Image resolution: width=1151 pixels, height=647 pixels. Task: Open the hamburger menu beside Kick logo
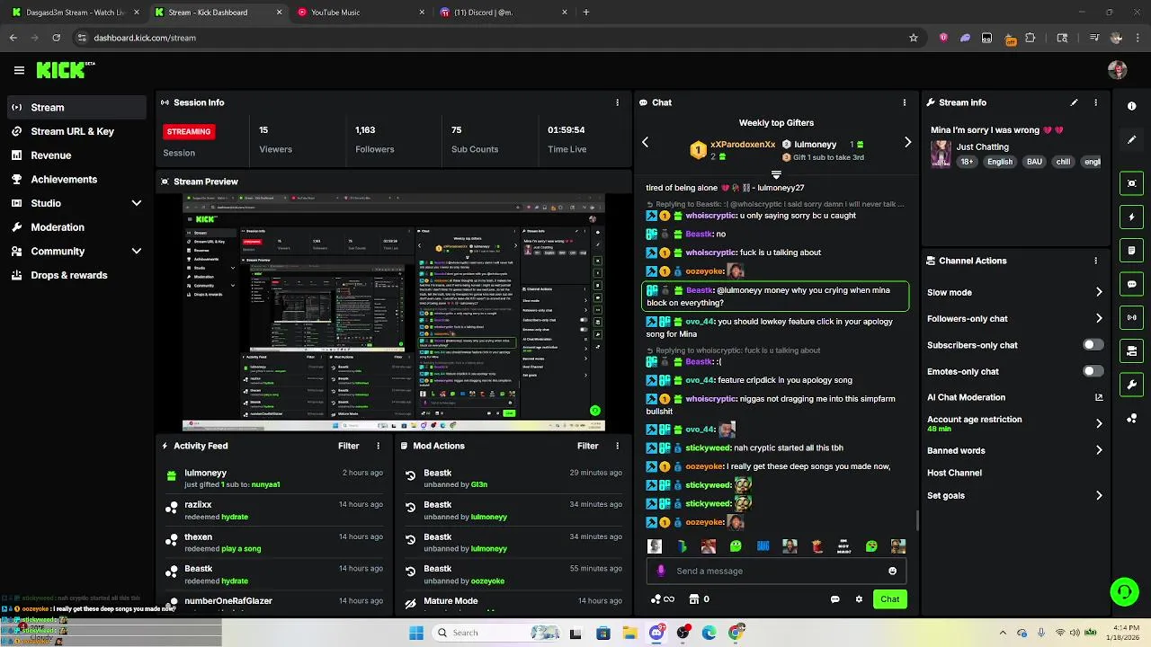[19, 70]
